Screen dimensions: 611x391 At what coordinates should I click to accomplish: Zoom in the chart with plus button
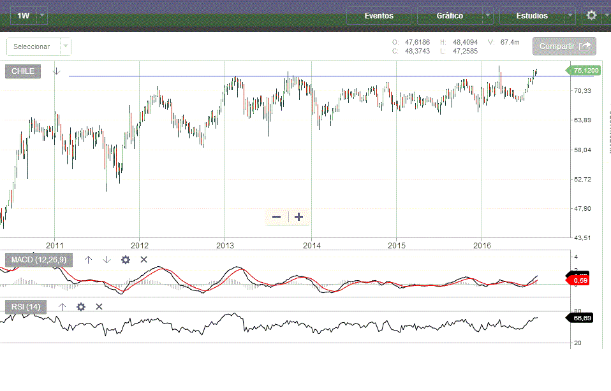point(298,217)
